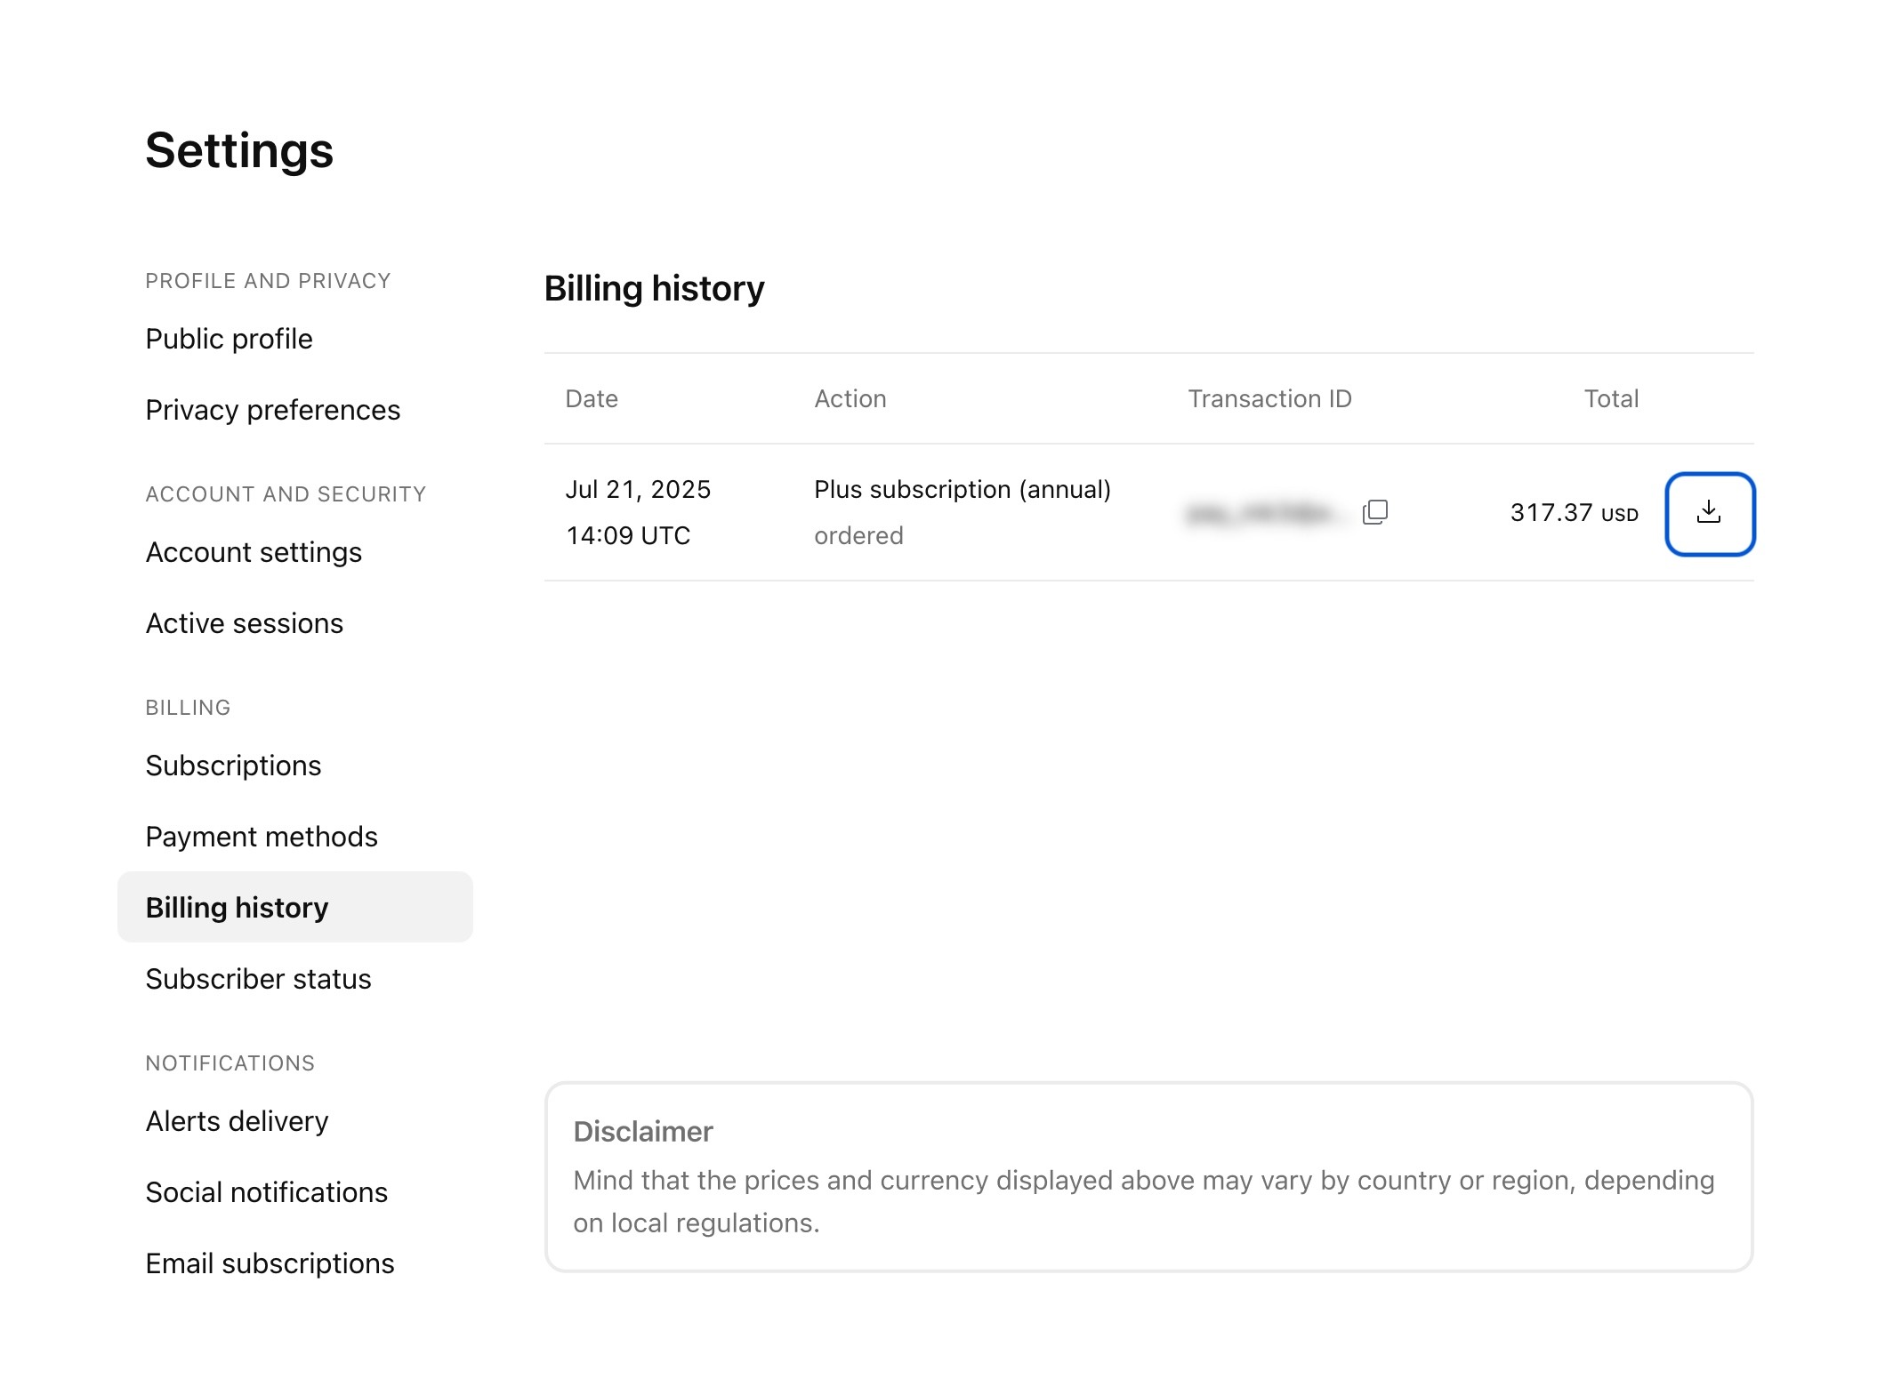Go to Privacy preferences
Viewport: 1893px width, 1387px height.
pyautogui.click(x=272, y=410)
